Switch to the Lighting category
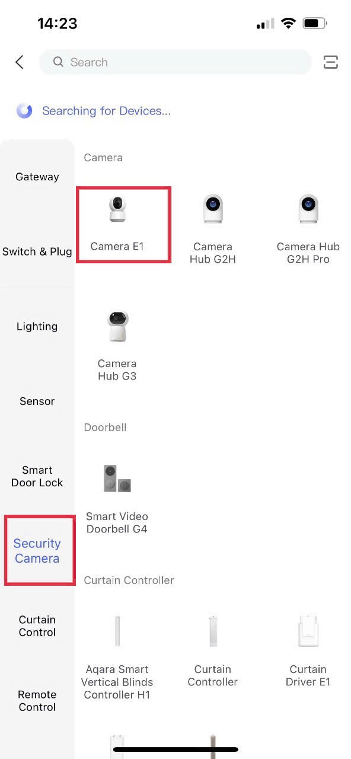 [x=37, y=326]
